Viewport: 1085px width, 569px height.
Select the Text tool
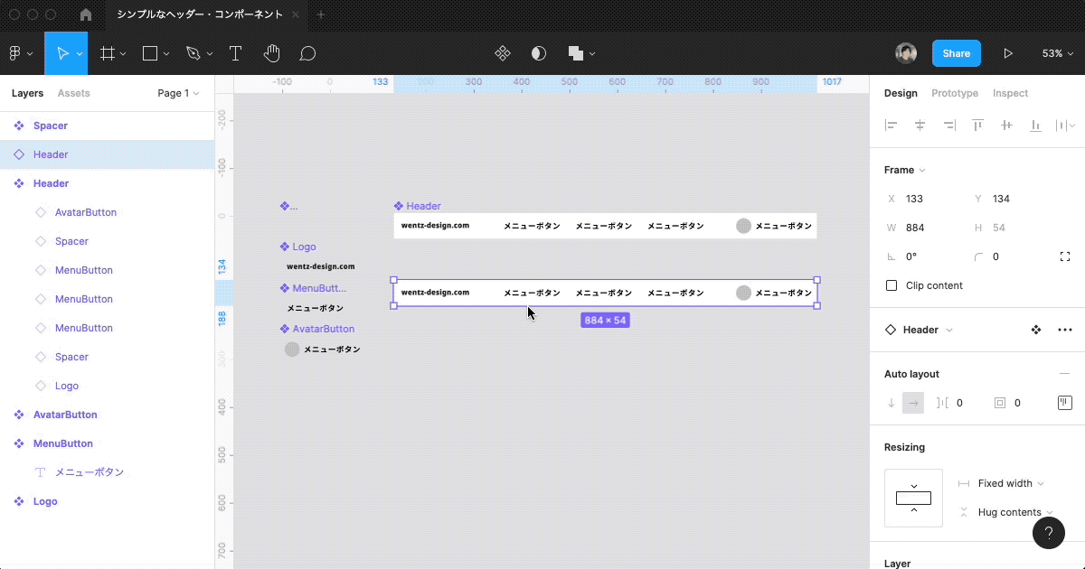235,53
